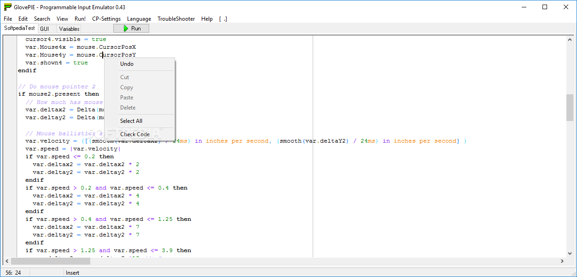Click the line 'var.shown4 = true'
The height and width of the screenshot is (277, 577).
[x=57, y=63]
